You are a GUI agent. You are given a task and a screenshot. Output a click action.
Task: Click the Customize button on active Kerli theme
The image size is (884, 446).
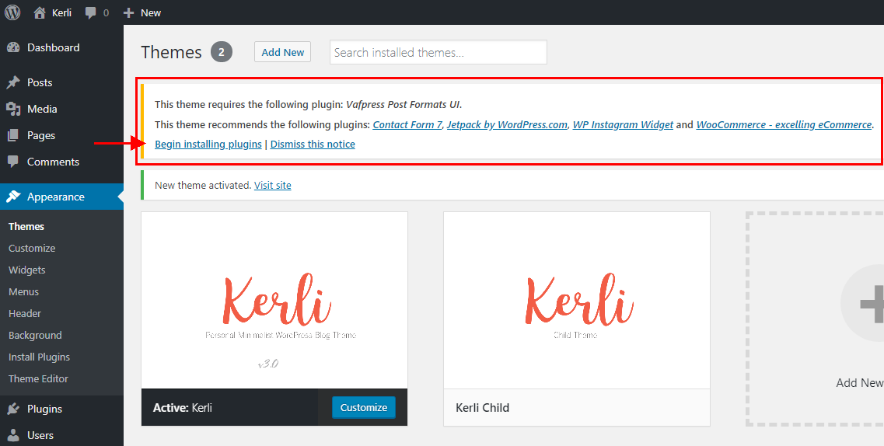click(x=364, y=407)
